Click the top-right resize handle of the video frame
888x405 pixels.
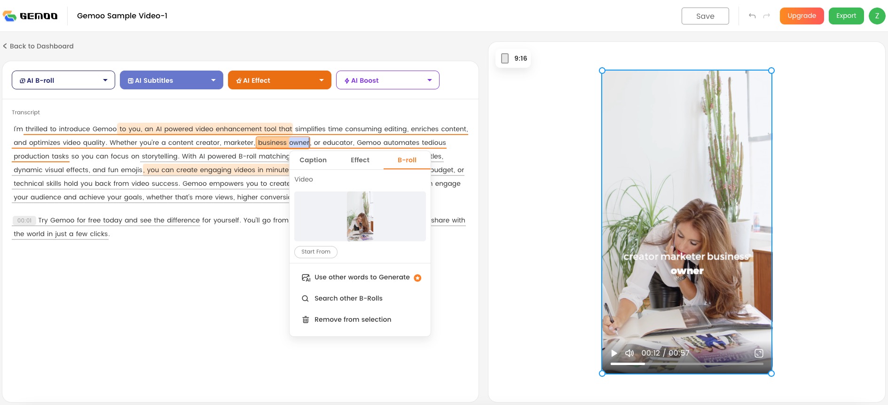click(771, 71)
